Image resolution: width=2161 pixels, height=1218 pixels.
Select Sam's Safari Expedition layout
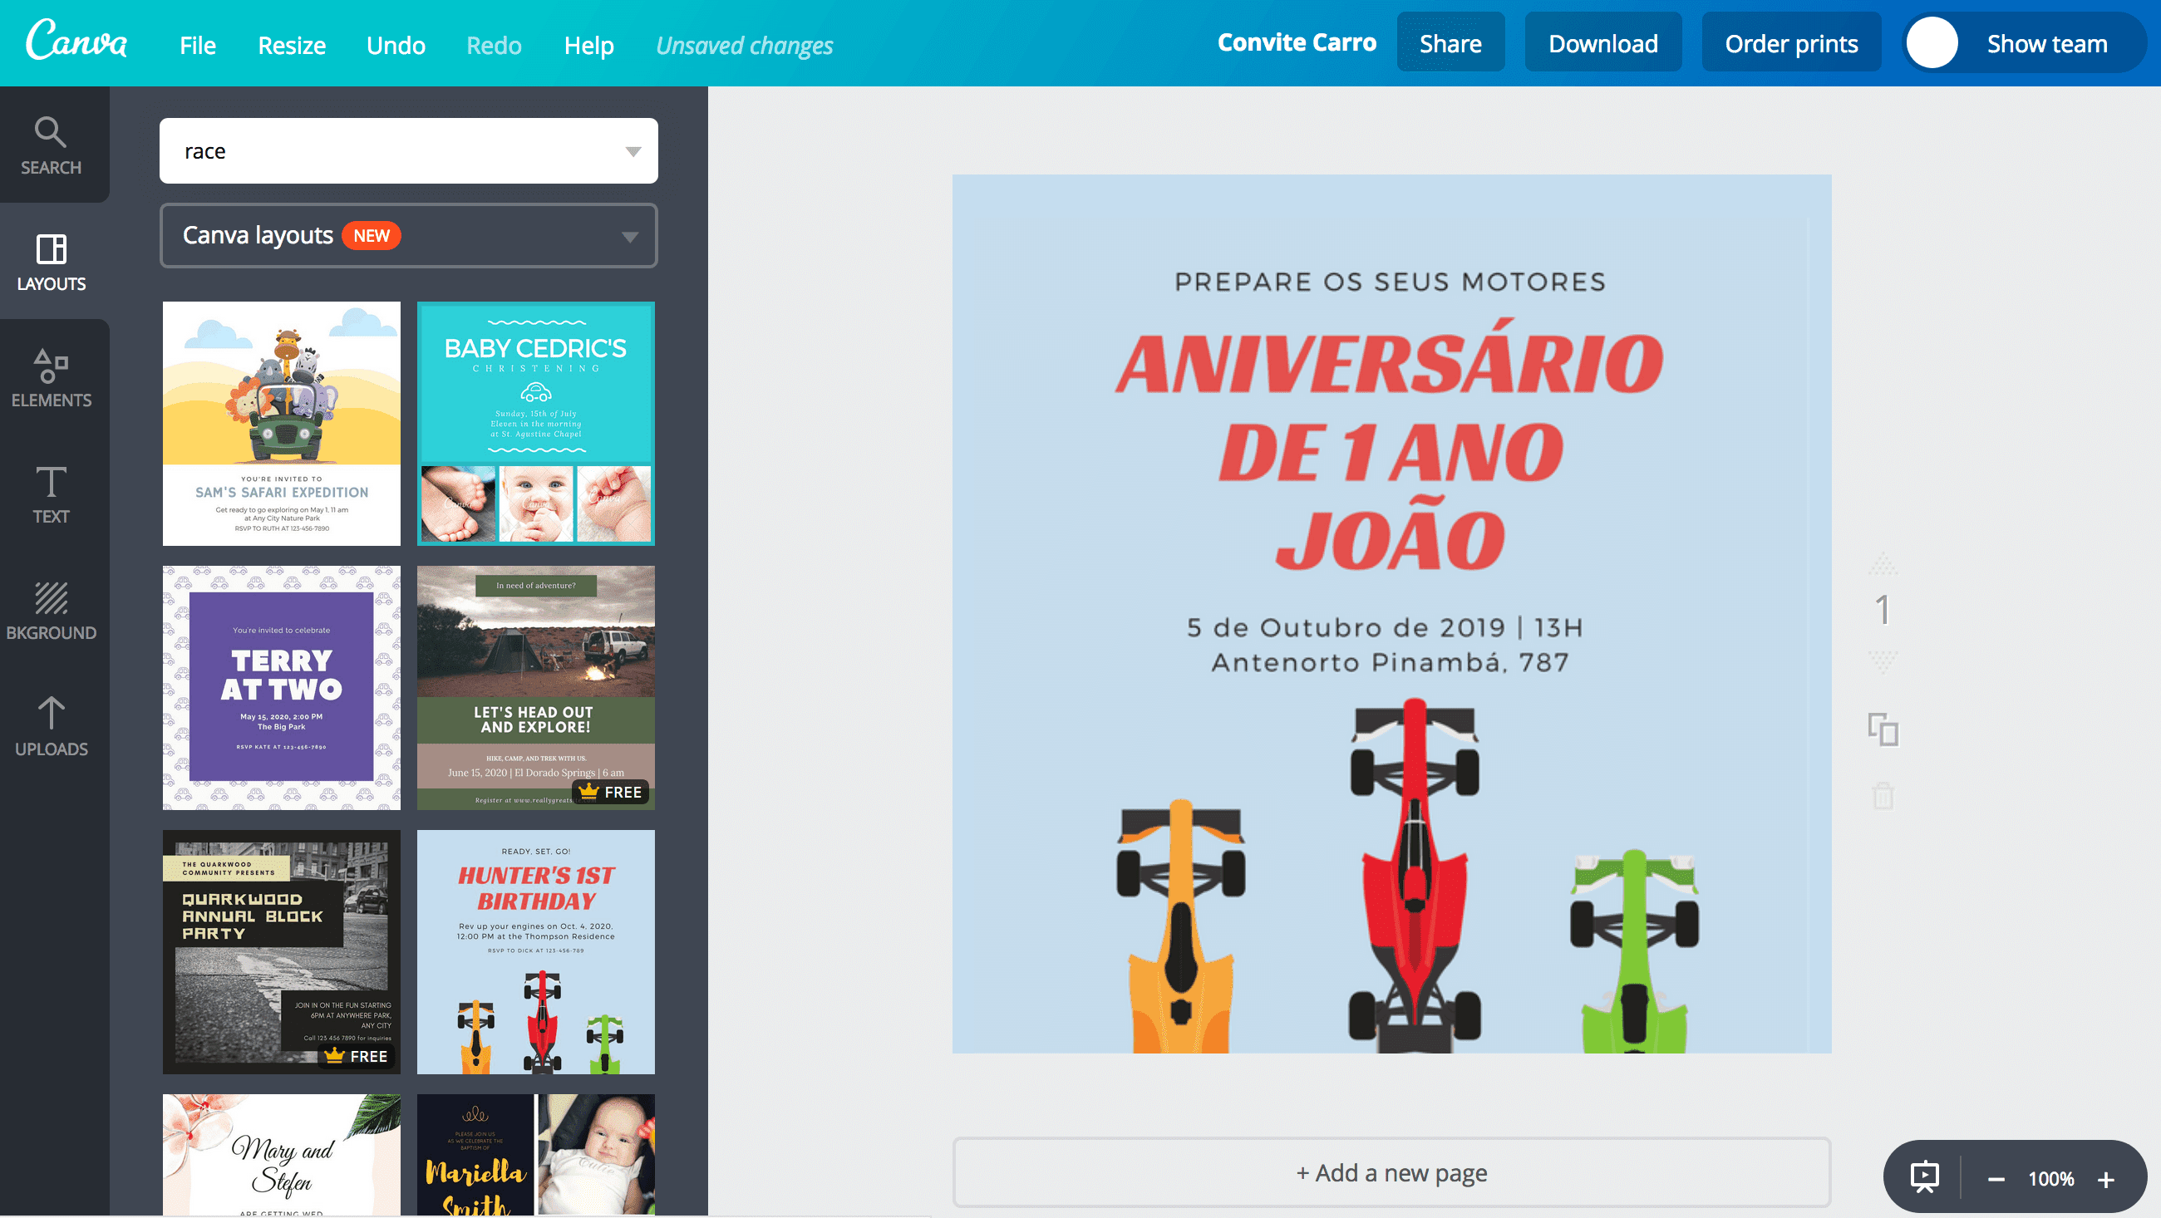point(281,424)
